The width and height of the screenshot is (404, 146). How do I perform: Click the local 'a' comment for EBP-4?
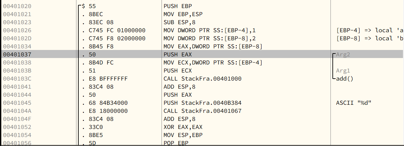370,30
